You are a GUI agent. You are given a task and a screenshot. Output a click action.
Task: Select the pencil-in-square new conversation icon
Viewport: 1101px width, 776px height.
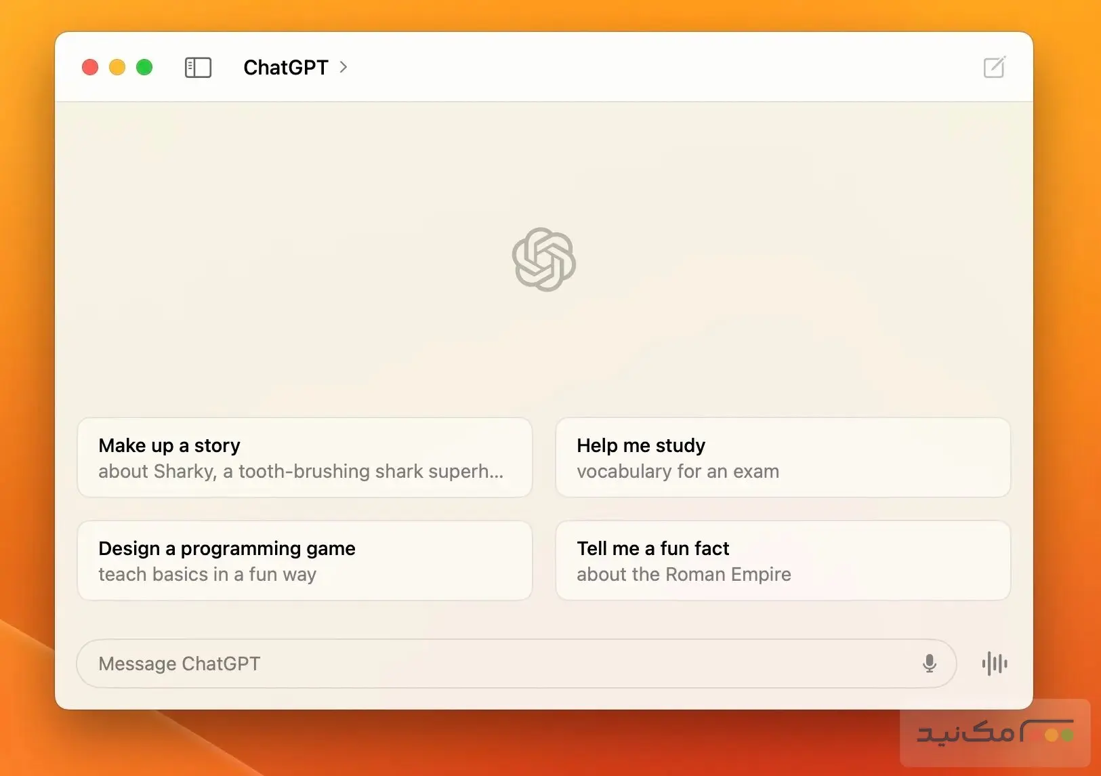point(993,67)
